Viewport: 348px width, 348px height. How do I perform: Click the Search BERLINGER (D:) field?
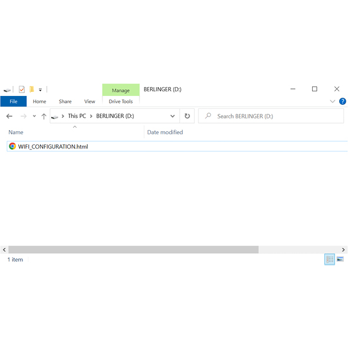coord(271,116)
